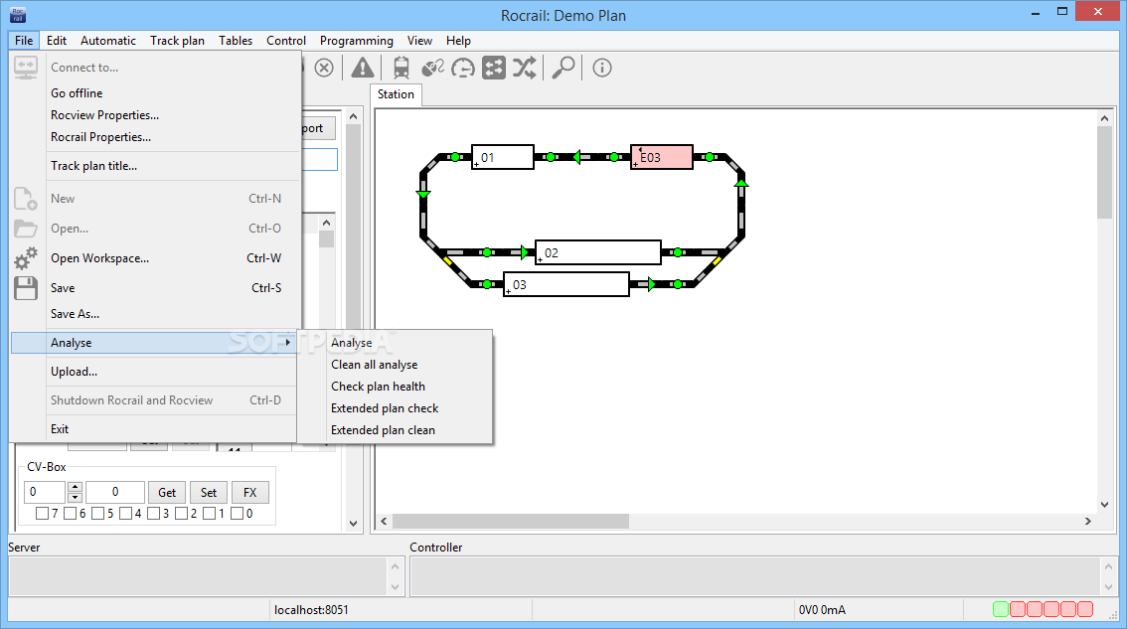Click green sensor dot left of block 01
The width and height of the screenshot is (1127, 629).
[x=455, y=157]
